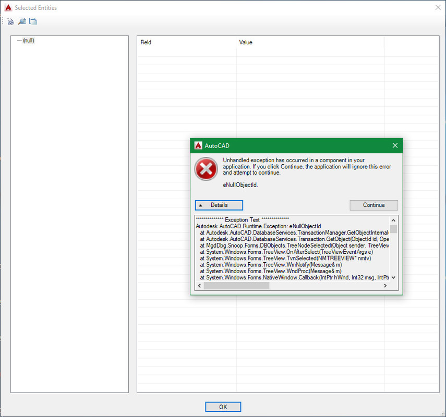The width and height of the screenshot is (446, 417).
Task: Click the 'Transaction.GetObject(ObjectId id' stack line
Action: coord(294,239)
